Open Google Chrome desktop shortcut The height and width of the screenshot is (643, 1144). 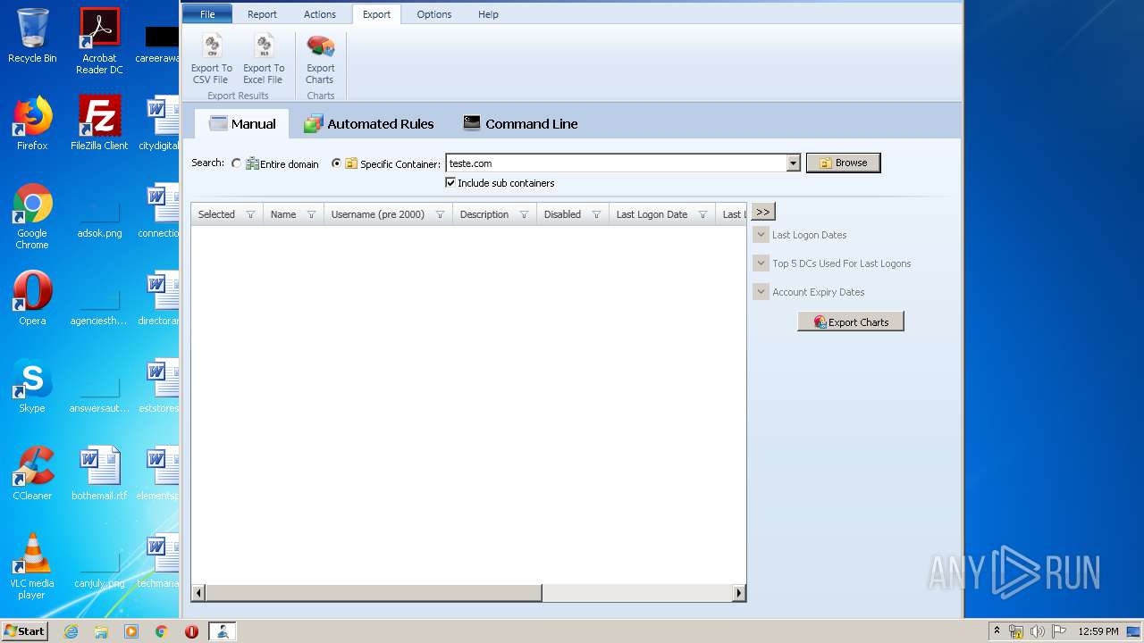(x=32, y=217)
